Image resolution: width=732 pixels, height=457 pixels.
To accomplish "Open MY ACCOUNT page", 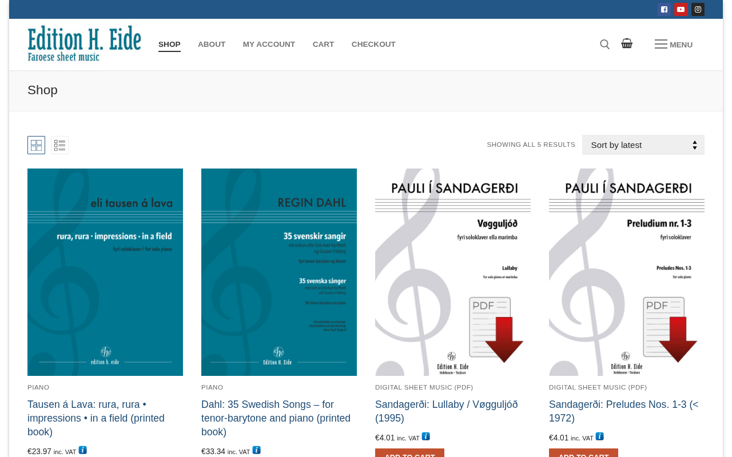I will pos(269,45).
